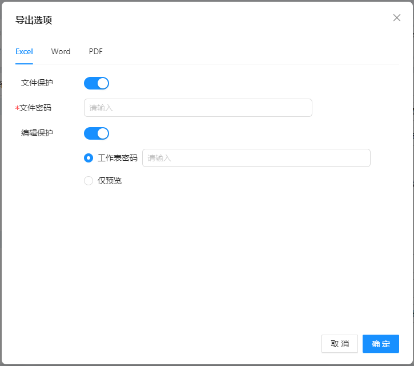
Task: Disable the 文件保护 switch
Action: 97,83
